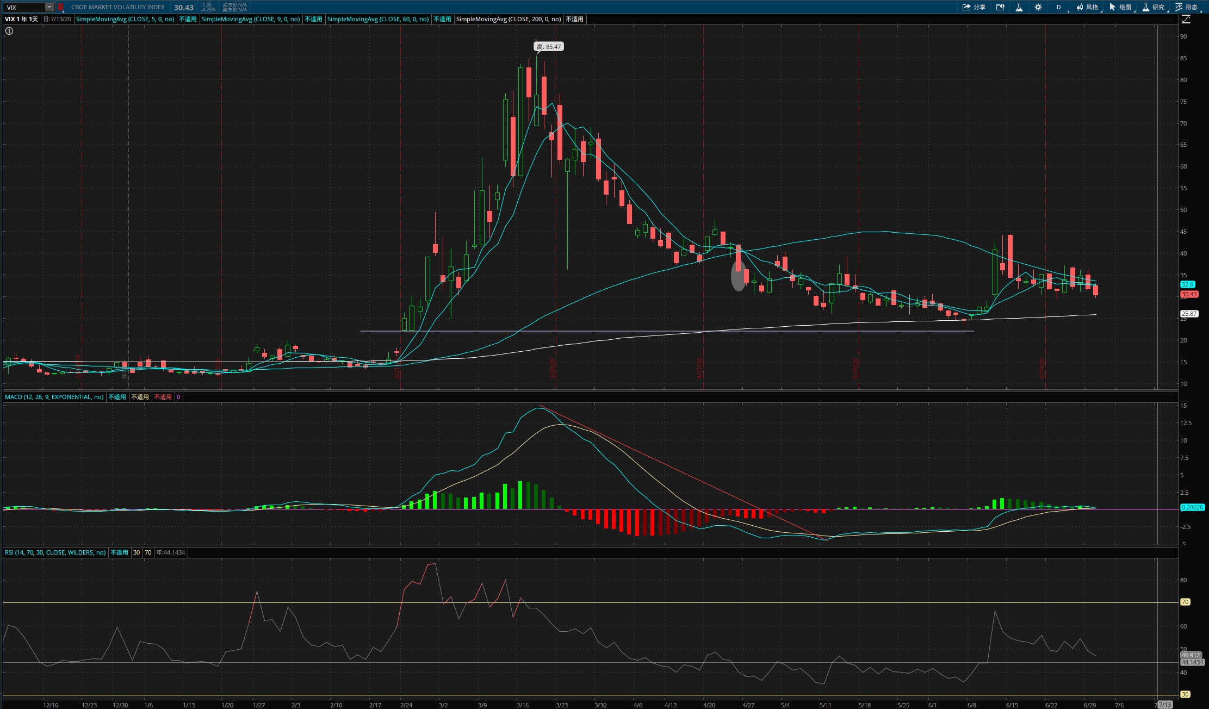Click the RSI 30 level value box
This screenshot has width=1209, height=709.
click(x=137, y=552)
